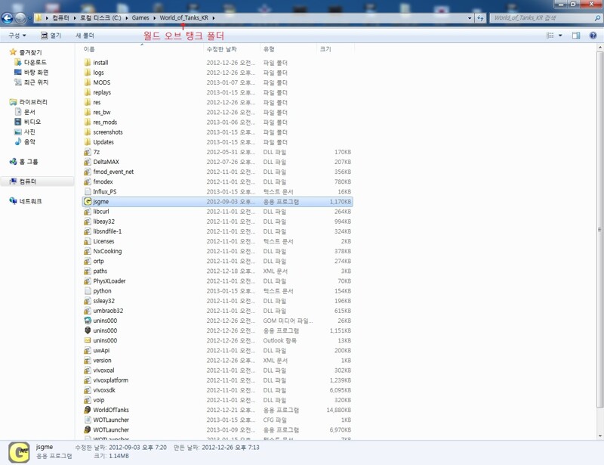The height and width of the screenshot is (465, 604).
Task: Open the Help question mark icon
Action: coord(593,36)
